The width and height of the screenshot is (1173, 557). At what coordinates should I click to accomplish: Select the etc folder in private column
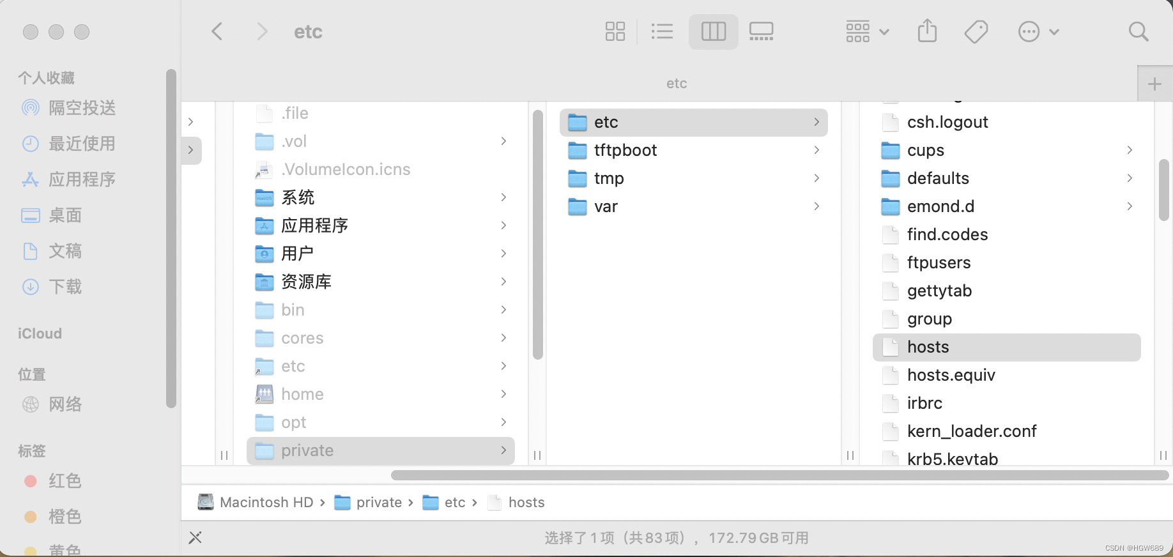tap(694, 122)
